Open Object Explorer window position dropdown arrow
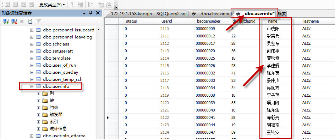 [84, 13]
